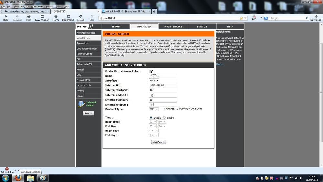Viewport: 323px width, 182px height.
Task: Open the End time hour dropdown
Action: (x=153, y=126)
